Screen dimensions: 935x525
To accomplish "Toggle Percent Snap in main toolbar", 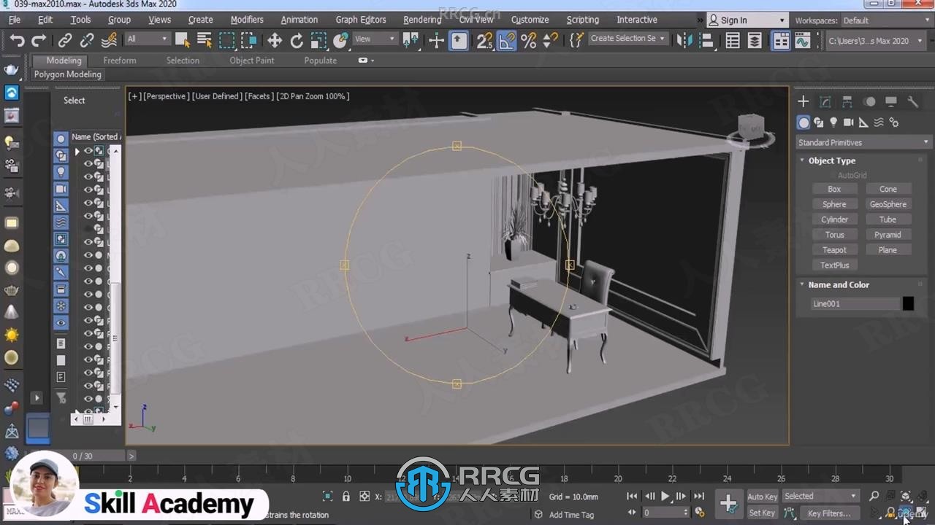I will click(x=528, y=41).
